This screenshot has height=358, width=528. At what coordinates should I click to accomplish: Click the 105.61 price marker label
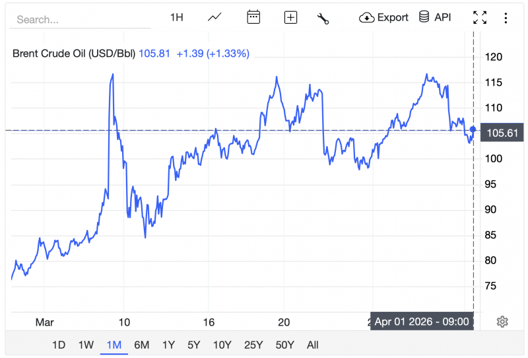[502, 133]
